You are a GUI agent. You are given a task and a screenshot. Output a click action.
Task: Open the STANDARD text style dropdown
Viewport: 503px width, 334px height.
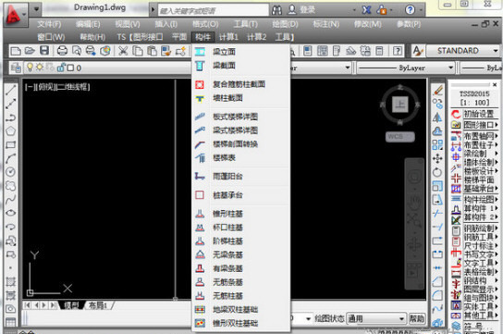[463, 51]
